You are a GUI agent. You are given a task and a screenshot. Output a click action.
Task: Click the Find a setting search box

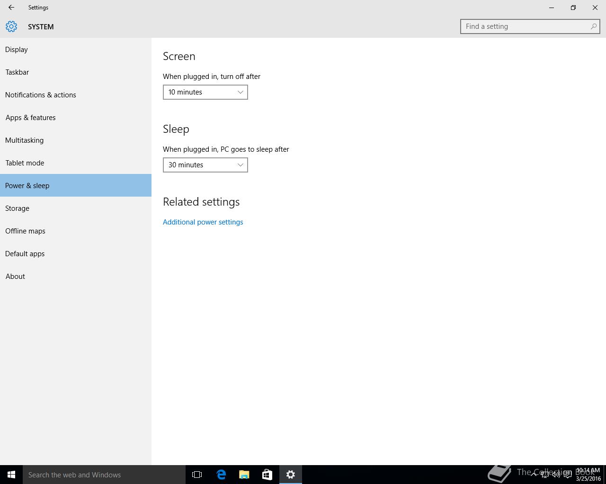point(530,26)
